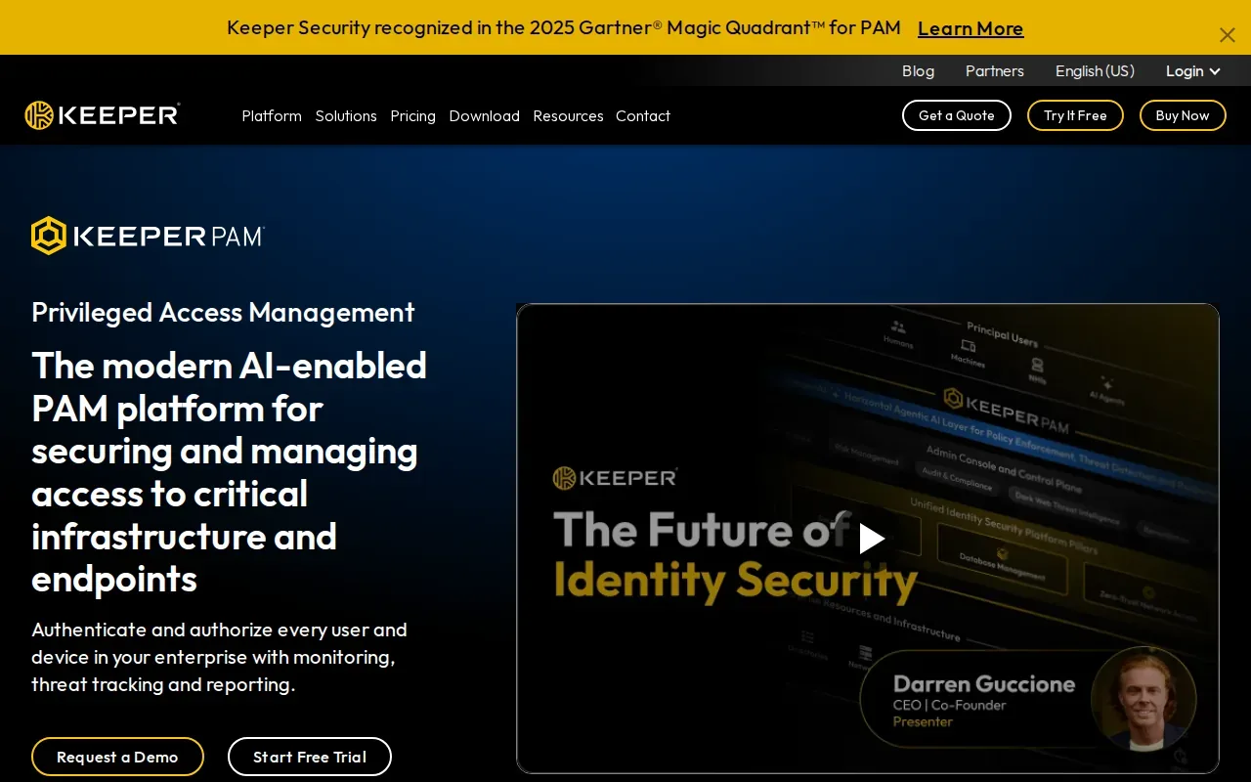This screenshot has height=782, width=1251.
Task: Click the Keeper logo in the header
Action: tap(103, 115)
